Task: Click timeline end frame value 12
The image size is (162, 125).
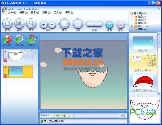Action: (72, 116)
